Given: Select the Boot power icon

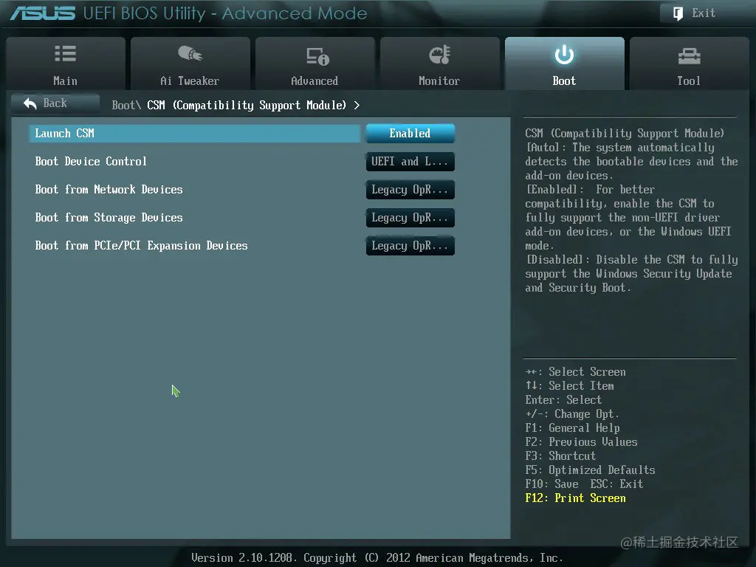Looking at the screenshot, I should [564, 53].
